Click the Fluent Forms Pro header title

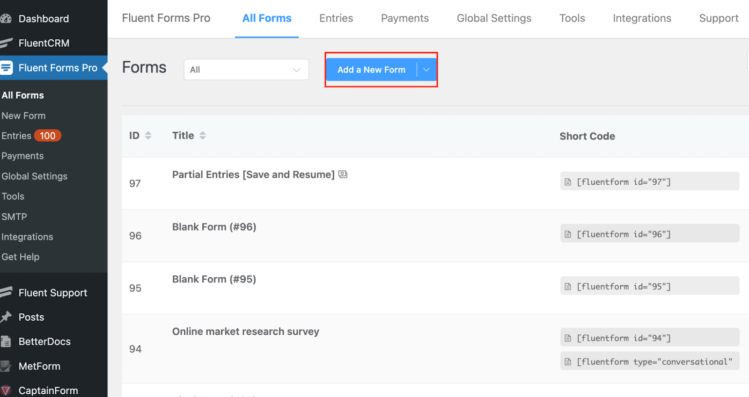[x=166, y=18]
